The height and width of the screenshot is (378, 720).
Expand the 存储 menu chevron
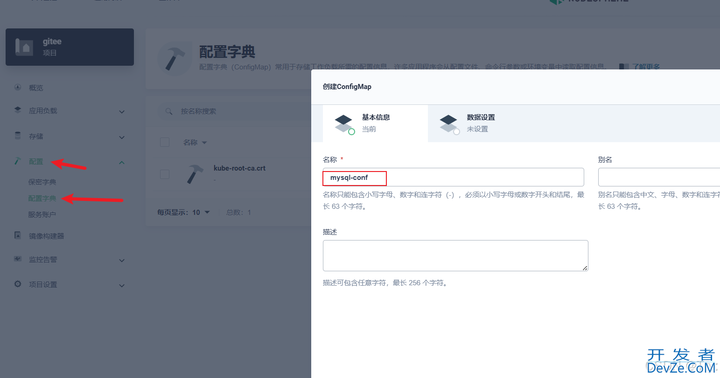pyautogui.click(x=122, y=137)
